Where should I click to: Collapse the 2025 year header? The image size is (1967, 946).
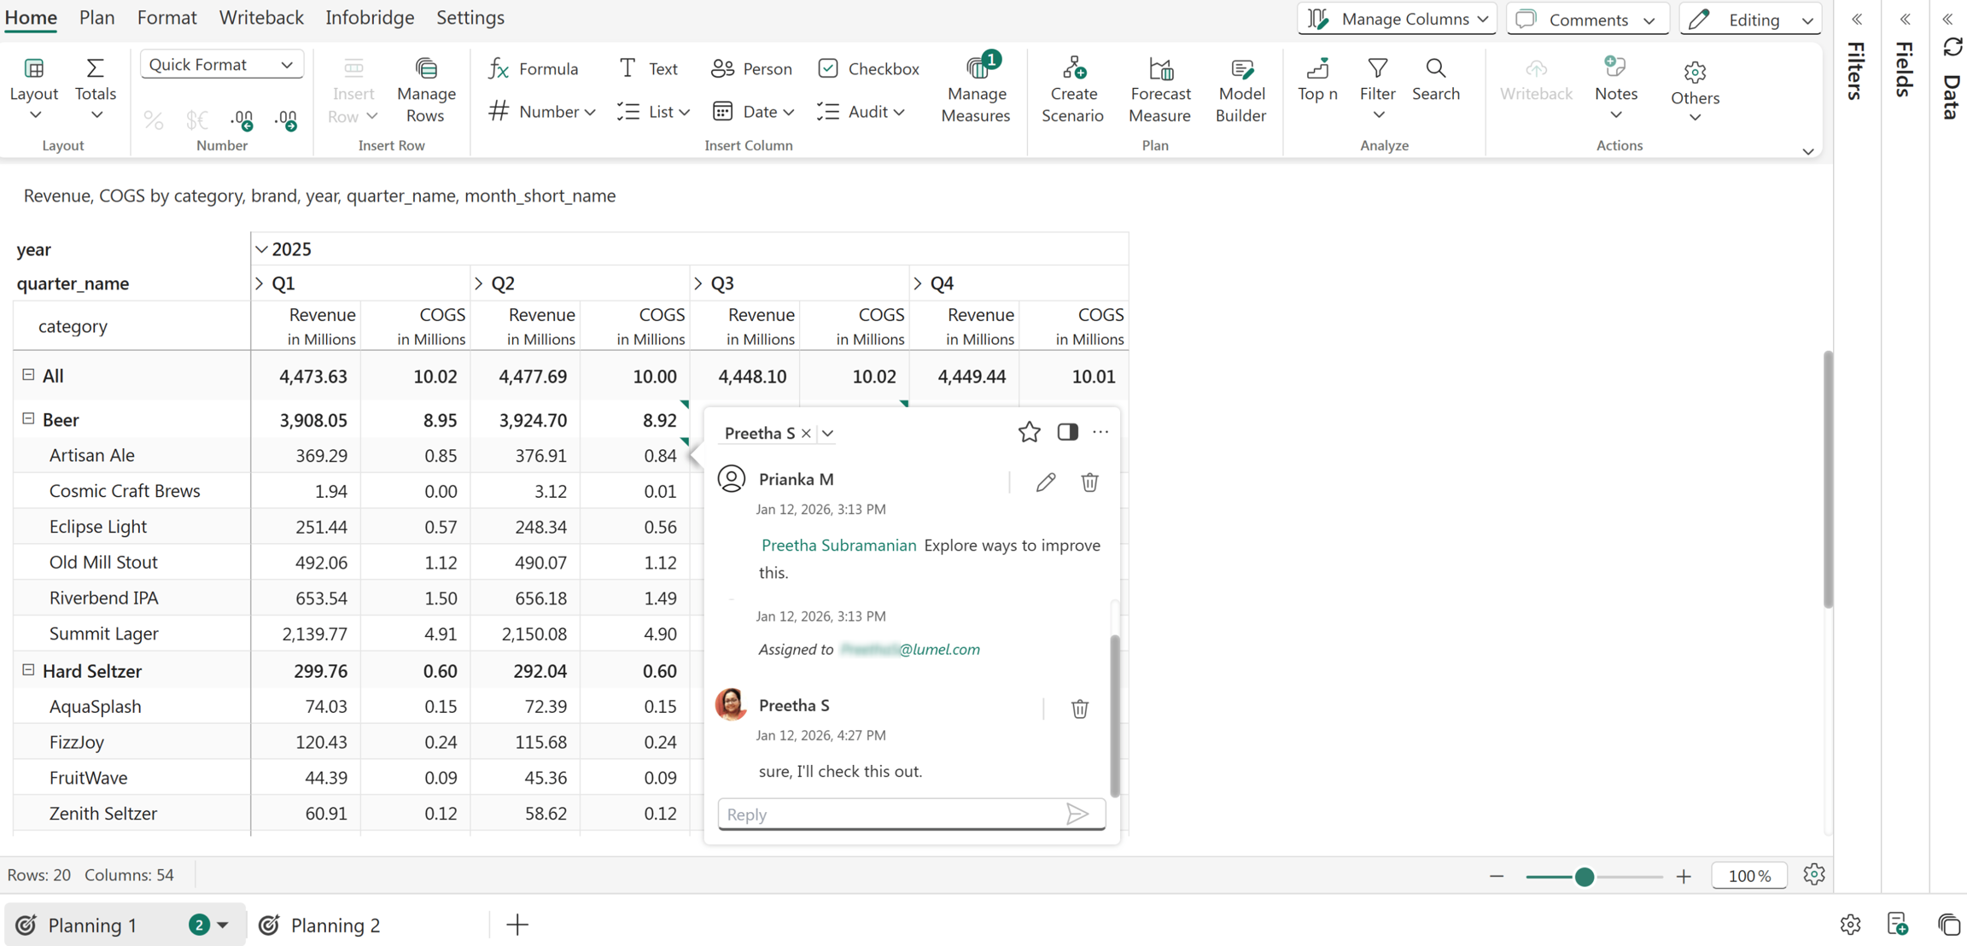(261, 249)
